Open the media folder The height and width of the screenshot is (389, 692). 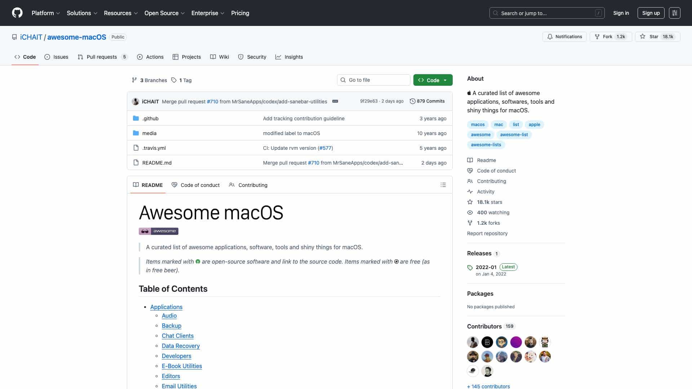click(149, 133)
